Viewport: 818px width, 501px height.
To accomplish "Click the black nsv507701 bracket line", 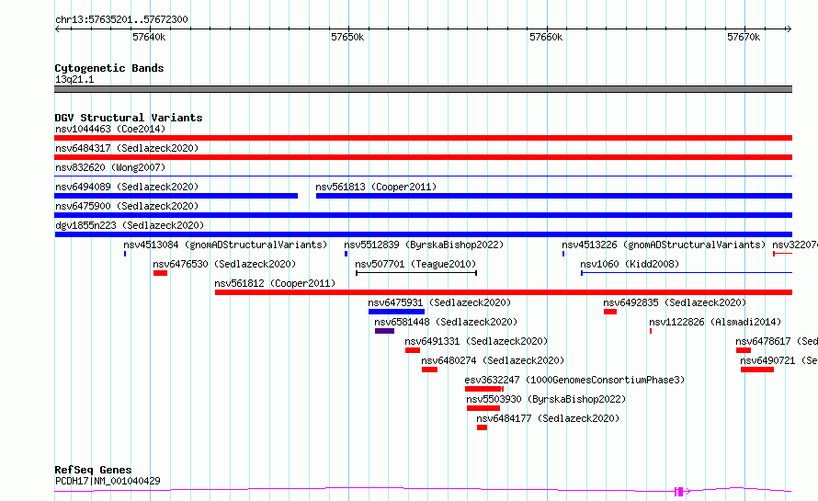I will pos(416,273).
